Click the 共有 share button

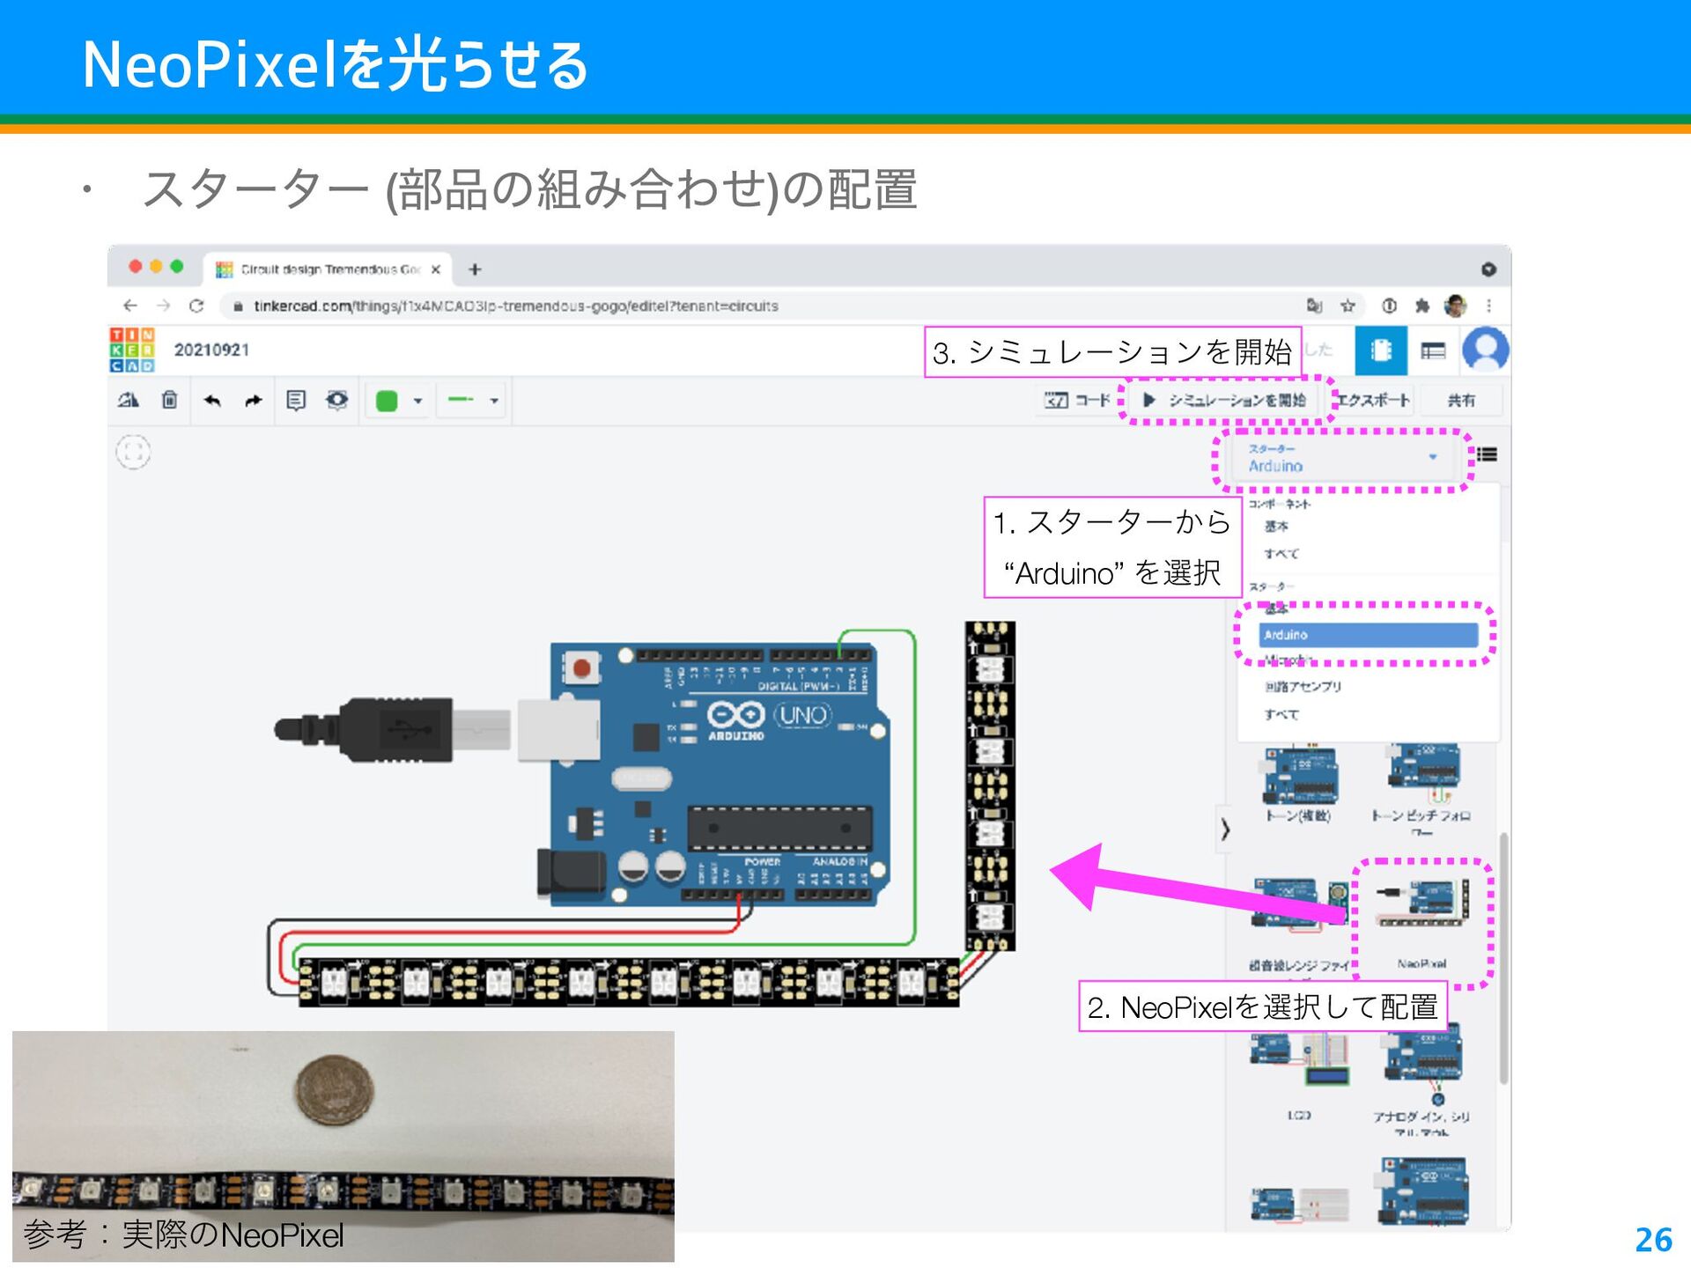(x=1461, y=400)
